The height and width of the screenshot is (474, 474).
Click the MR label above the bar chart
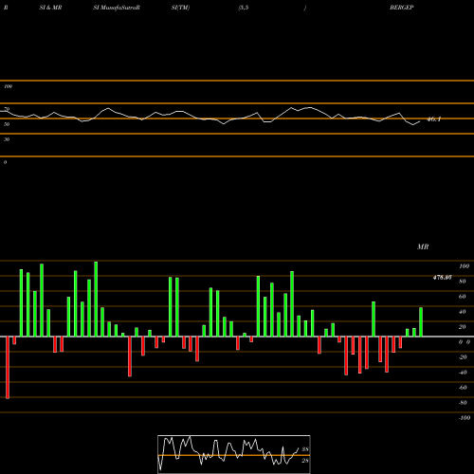[423, 246]
